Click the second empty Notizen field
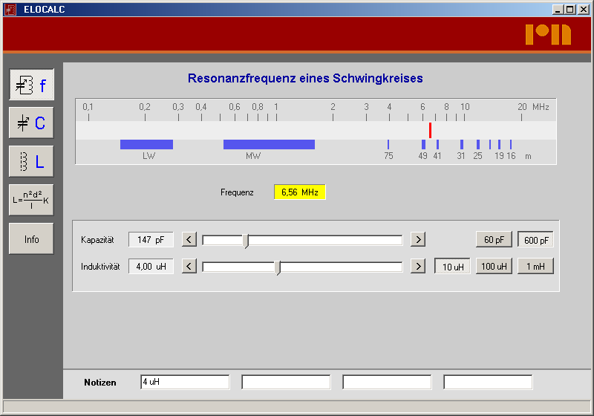 click(x=286, y=382)
